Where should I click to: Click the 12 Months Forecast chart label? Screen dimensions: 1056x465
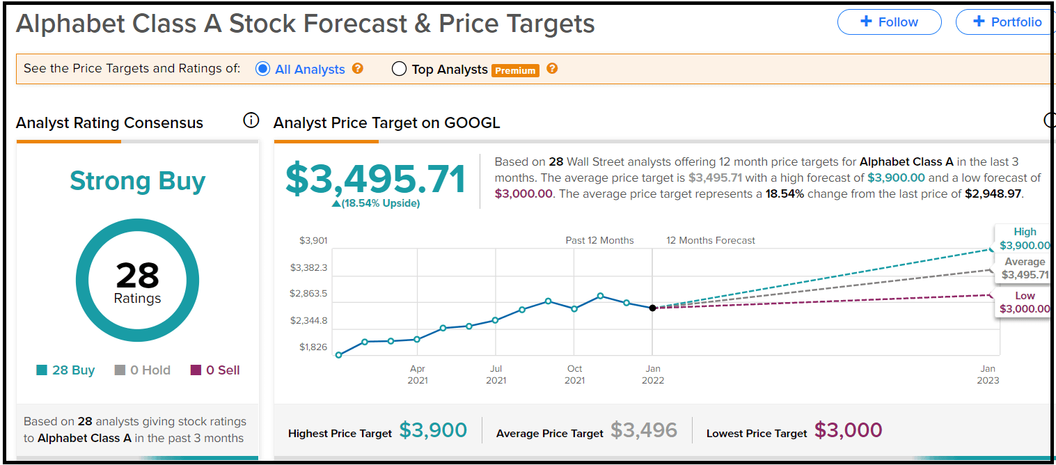pyautogui.click(x=711, y=240)
